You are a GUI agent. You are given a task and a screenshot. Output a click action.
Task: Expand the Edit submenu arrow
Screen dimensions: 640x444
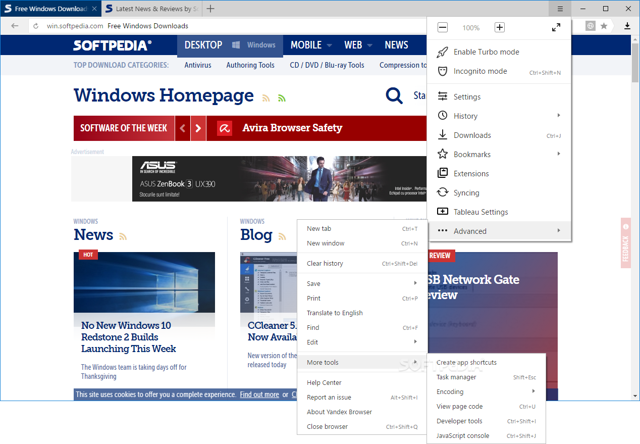pyautogui.click(x=415, y=342)
